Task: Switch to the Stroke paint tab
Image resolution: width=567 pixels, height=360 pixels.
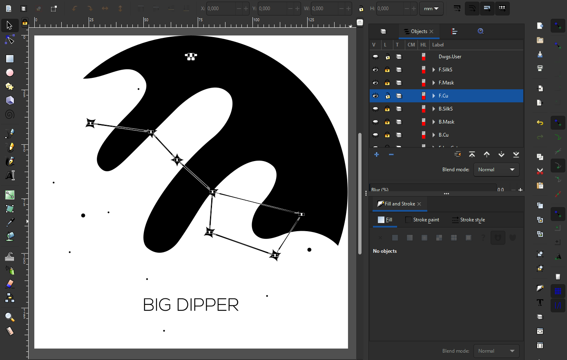Action: 422,220
